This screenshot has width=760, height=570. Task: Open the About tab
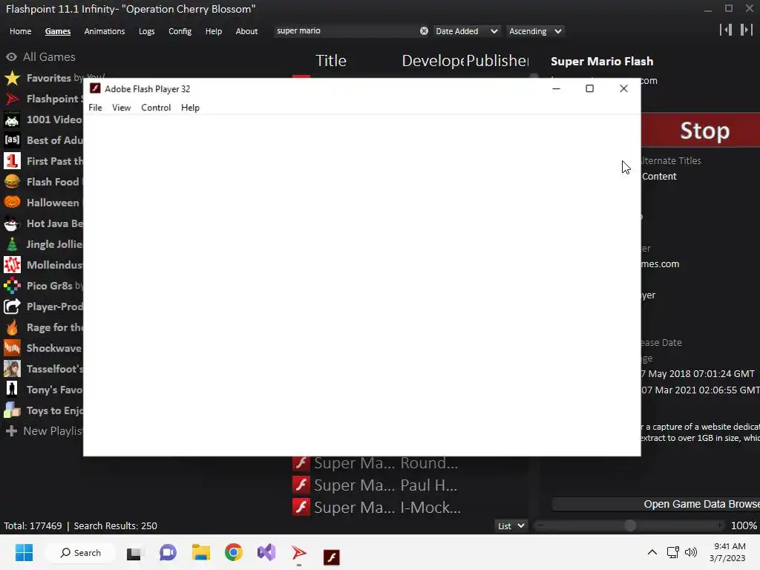point(246,31)
